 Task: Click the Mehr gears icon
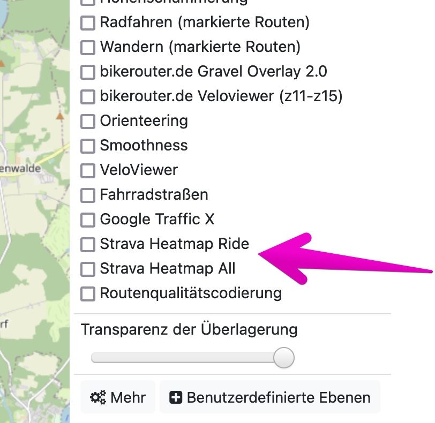pos(98,397)
